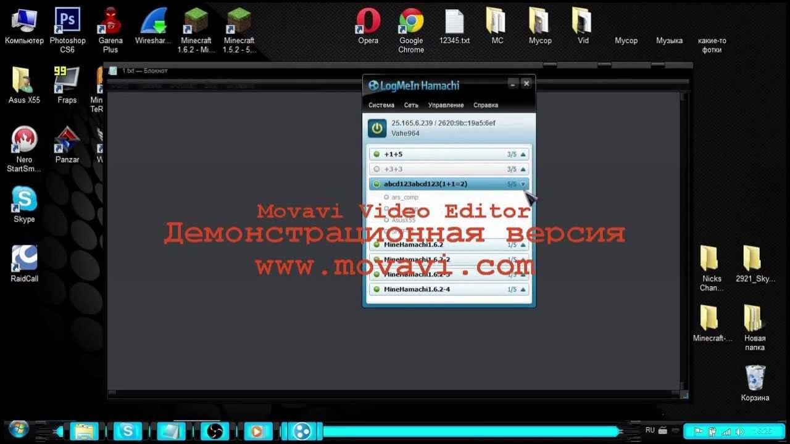This screenshot has width=790, height=444.
Task: Open the Panzar desktop shortcut
Action: tap(67, 145)
